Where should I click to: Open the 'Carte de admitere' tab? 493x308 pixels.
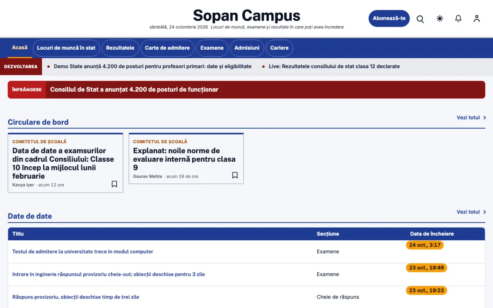point(167,48)
